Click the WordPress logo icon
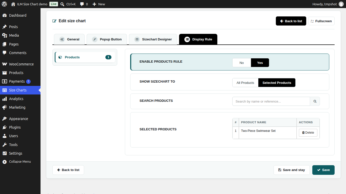 tap(4, 4)
